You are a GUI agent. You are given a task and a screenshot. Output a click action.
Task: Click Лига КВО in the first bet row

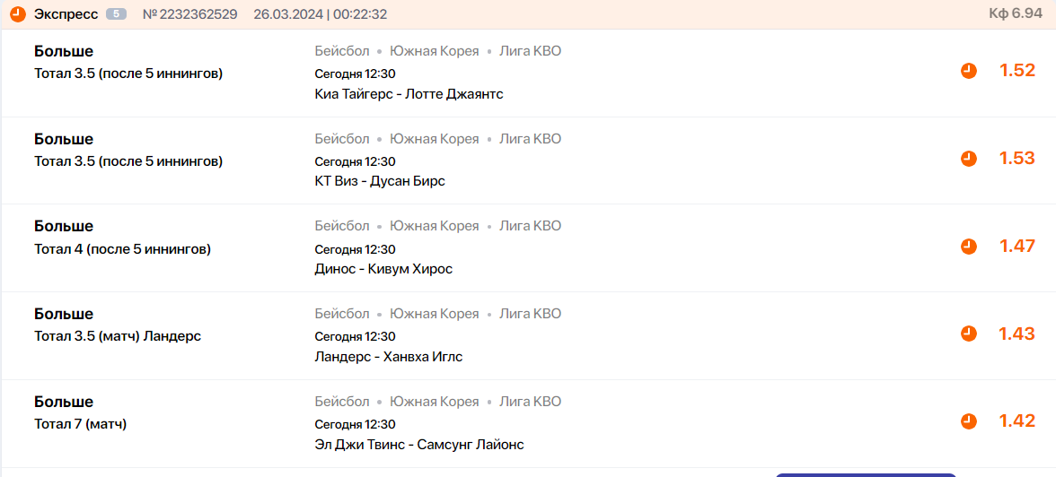[530, 51]
